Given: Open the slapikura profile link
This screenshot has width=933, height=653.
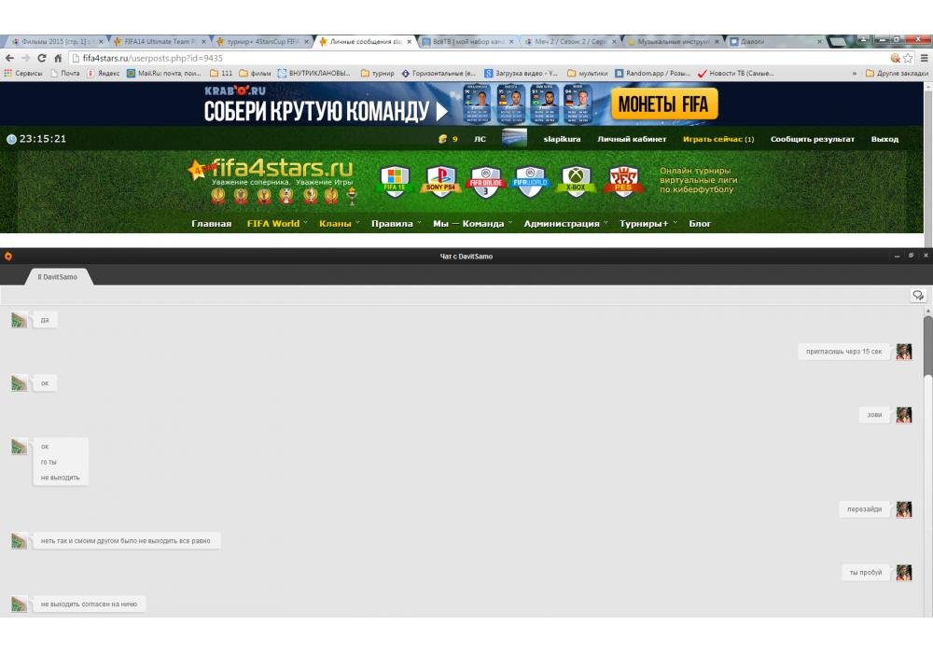Looking at the screenshot, I should tap(562, 139).
